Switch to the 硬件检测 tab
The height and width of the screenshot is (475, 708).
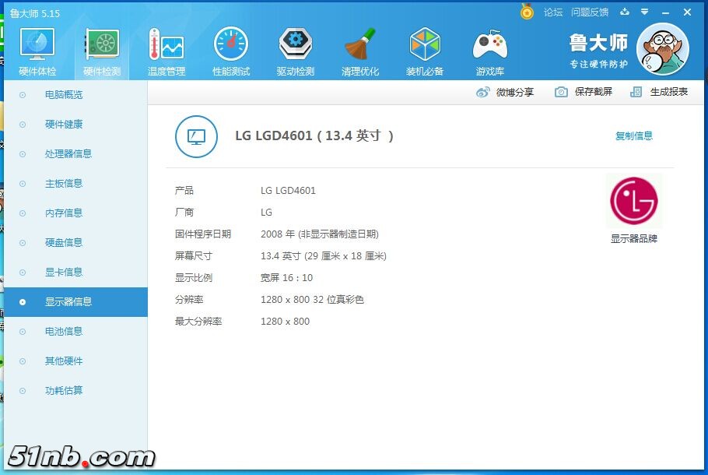pos(101,49)
